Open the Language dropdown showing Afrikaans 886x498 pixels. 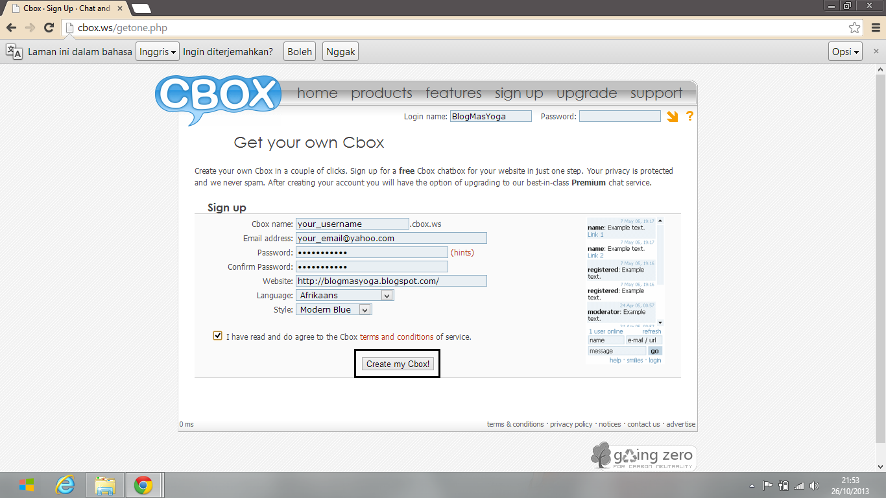(387, 295)
